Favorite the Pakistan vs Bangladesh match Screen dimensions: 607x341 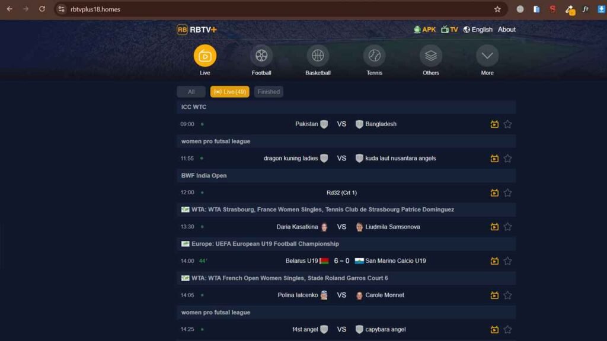pos(507,124)
